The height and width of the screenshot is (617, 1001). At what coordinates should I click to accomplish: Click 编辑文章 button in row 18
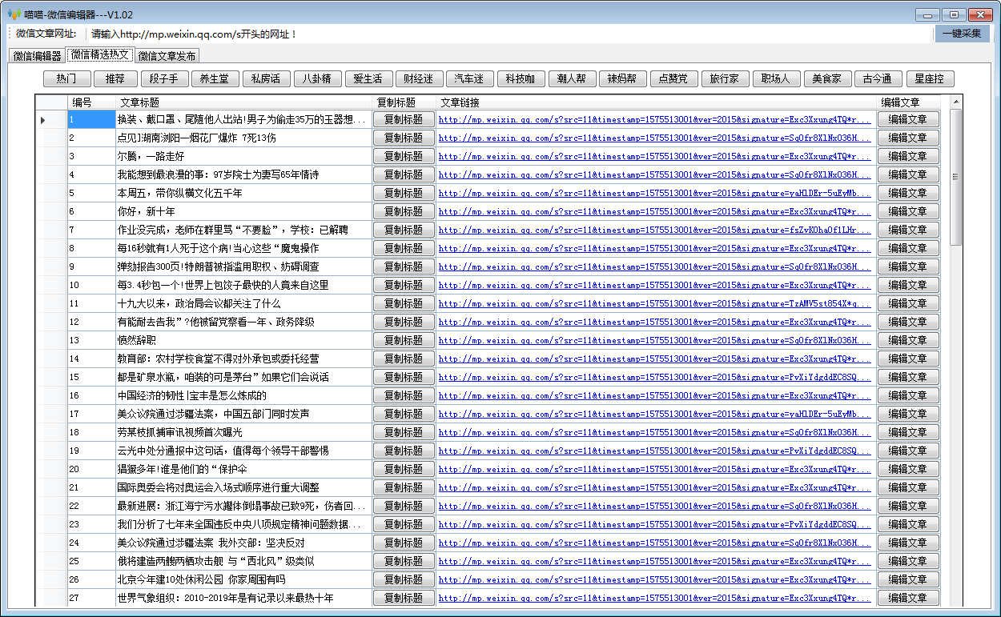908,432
